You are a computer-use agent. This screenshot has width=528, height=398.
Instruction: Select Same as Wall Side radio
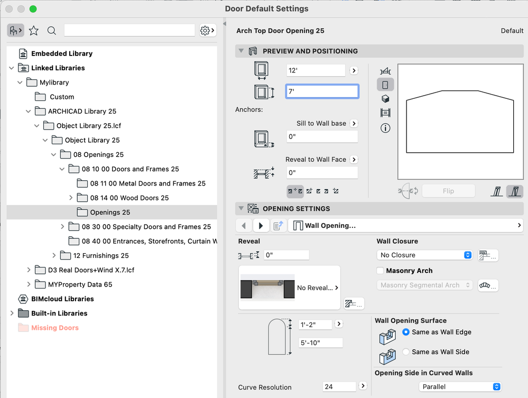point(406,351)
